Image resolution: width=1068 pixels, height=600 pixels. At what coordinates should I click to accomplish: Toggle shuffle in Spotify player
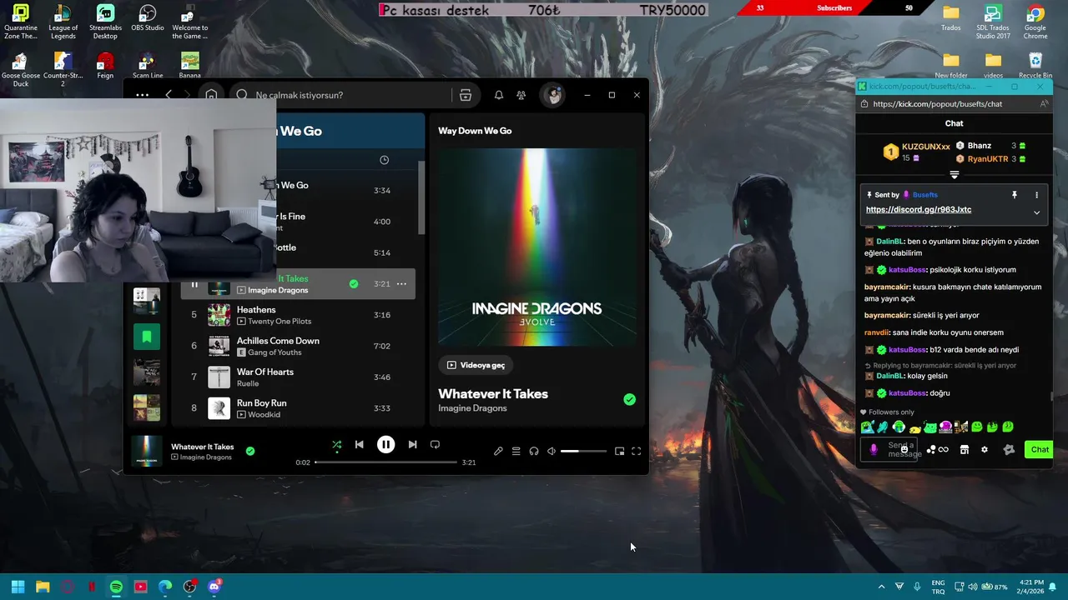click(336, 445)
